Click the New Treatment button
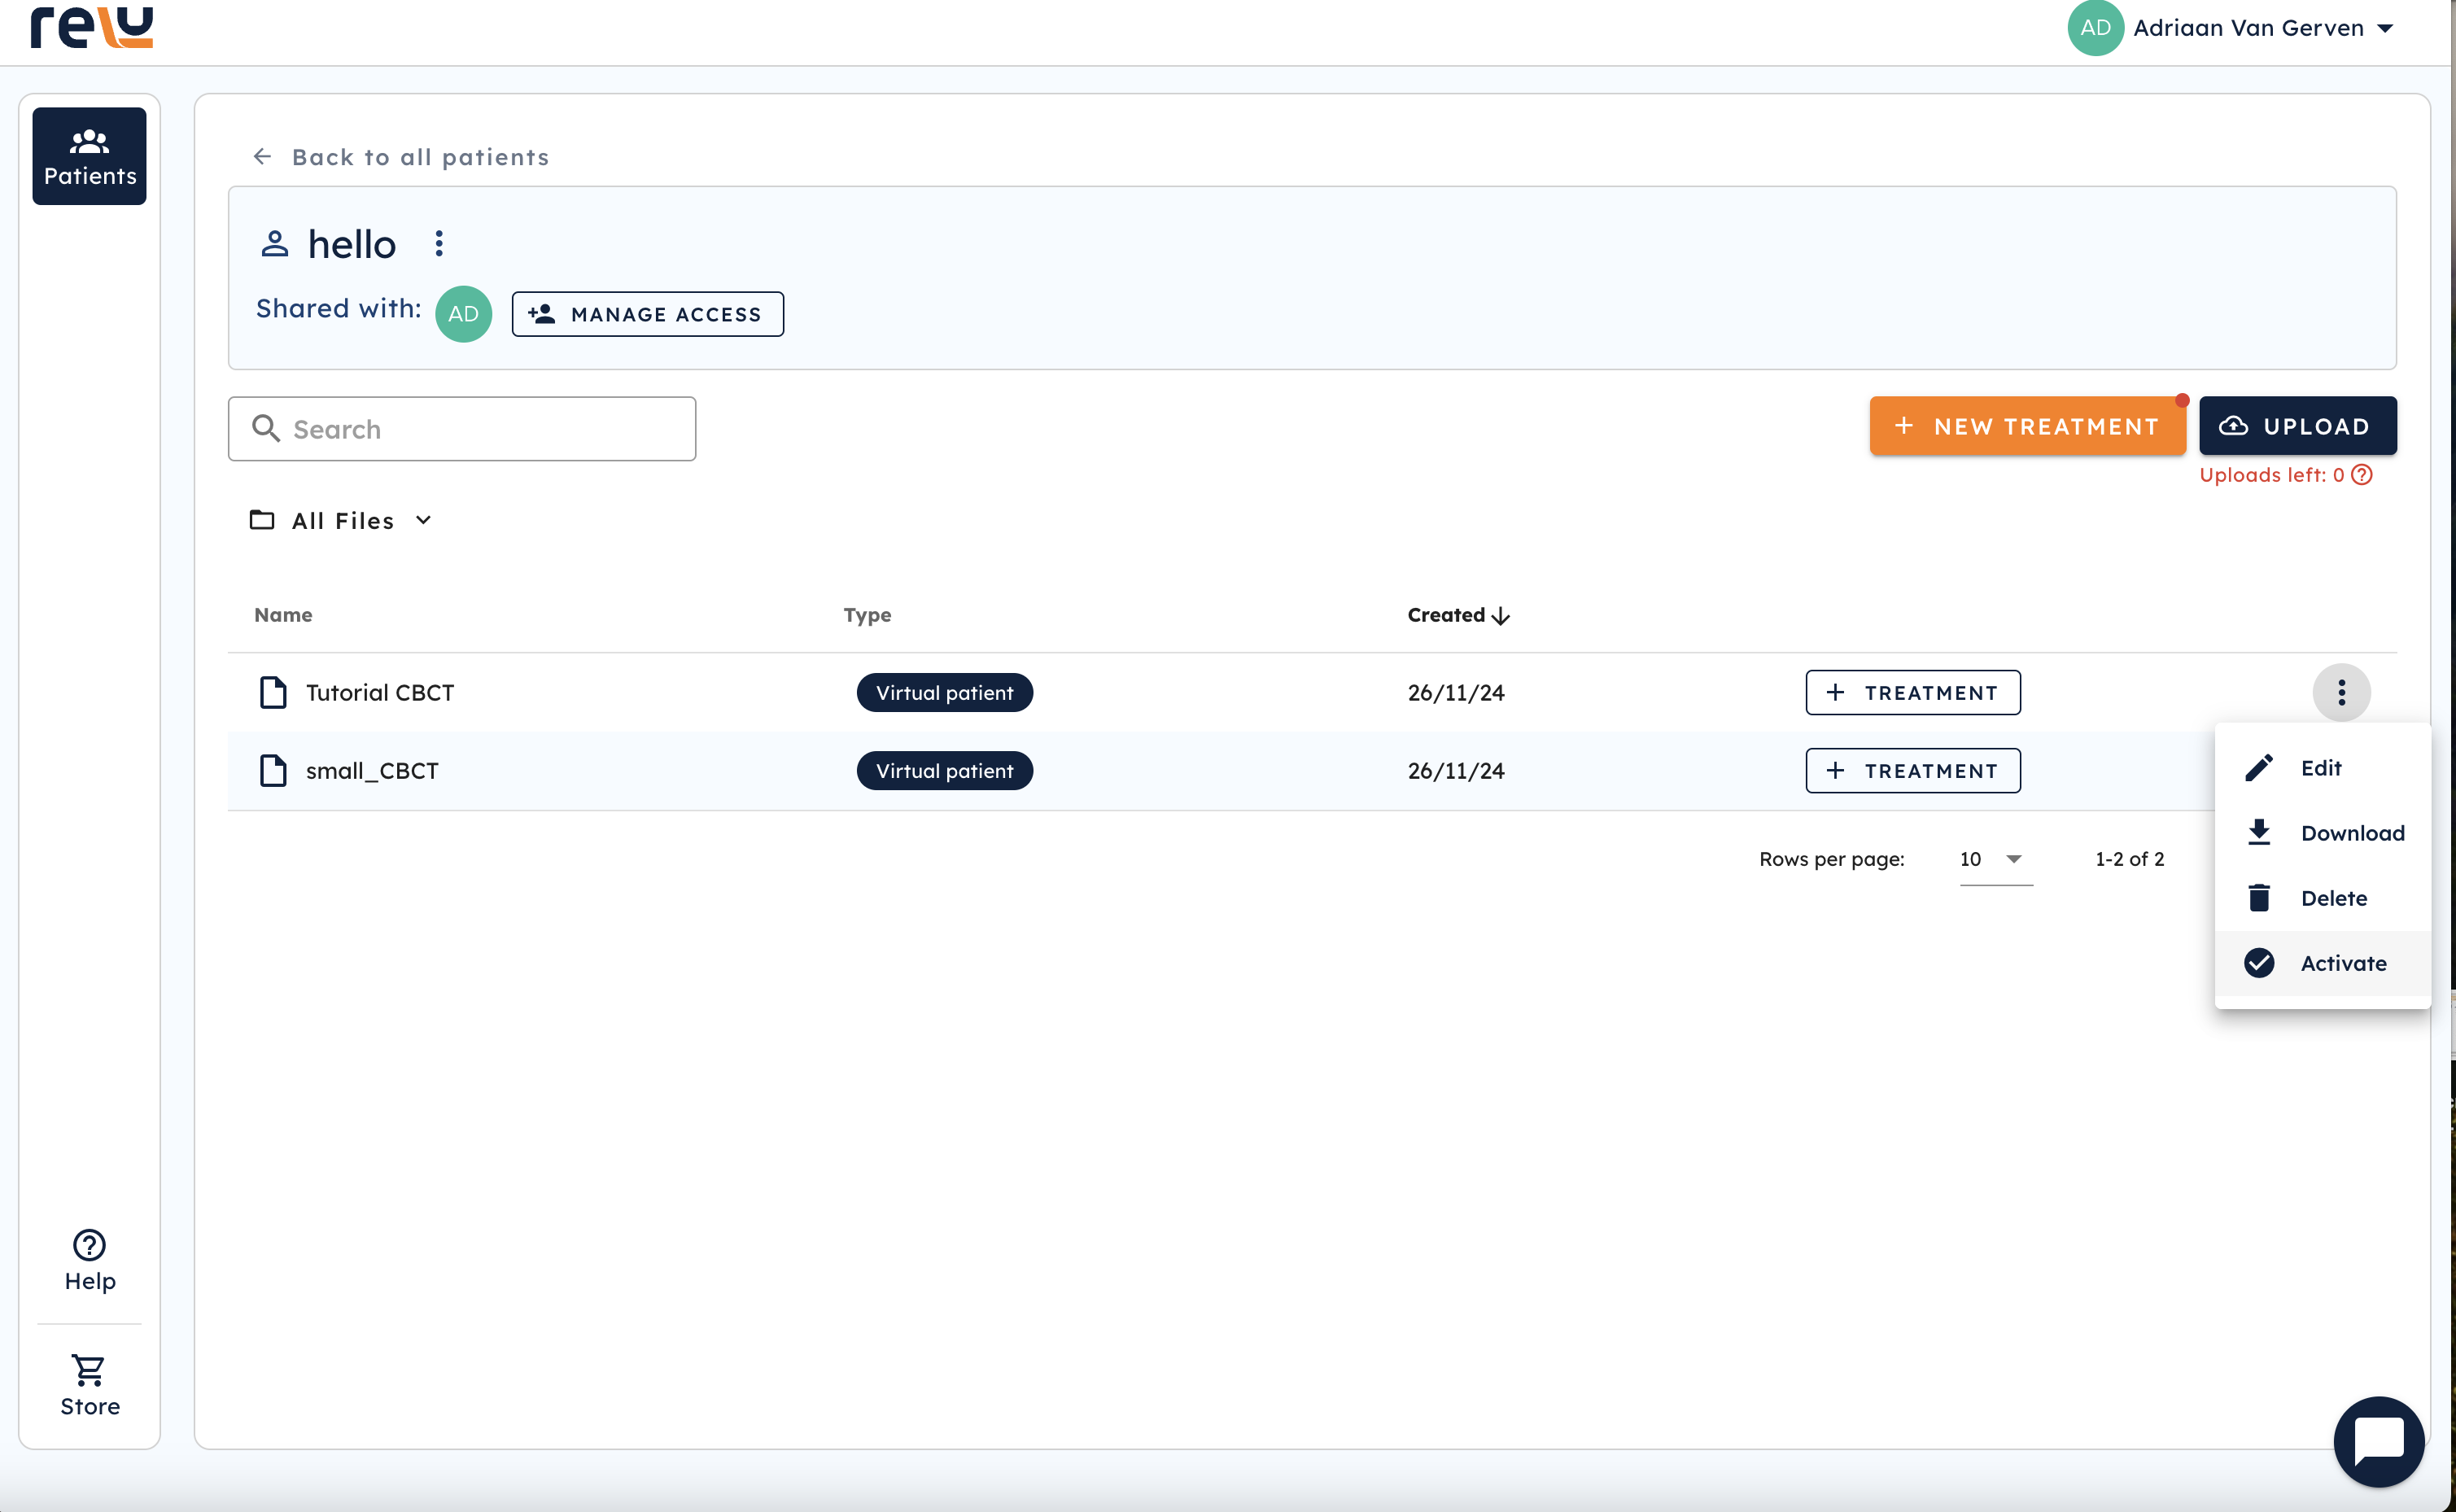2456x1512 pixels. coord(2027,427)
